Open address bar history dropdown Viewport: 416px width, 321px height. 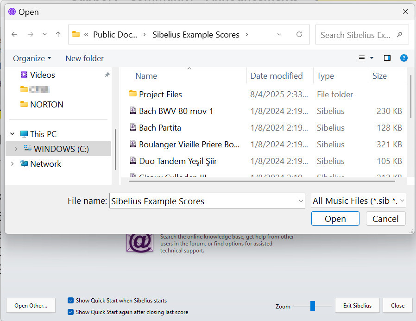pos(279,34)
